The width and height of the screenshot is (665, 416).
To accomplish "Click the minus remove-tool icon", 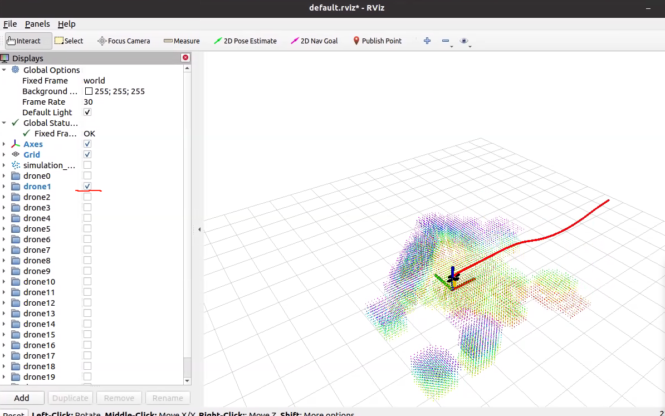I will pyautogui.click(x=446, y=41).
